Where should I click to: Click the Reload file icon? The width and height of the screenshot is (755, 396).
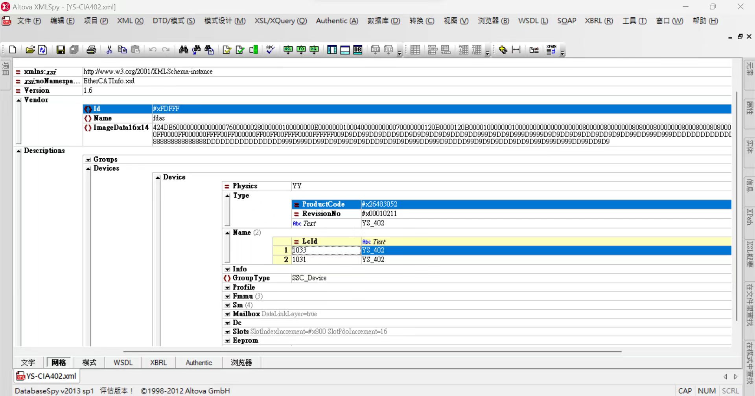click(42, 50)
